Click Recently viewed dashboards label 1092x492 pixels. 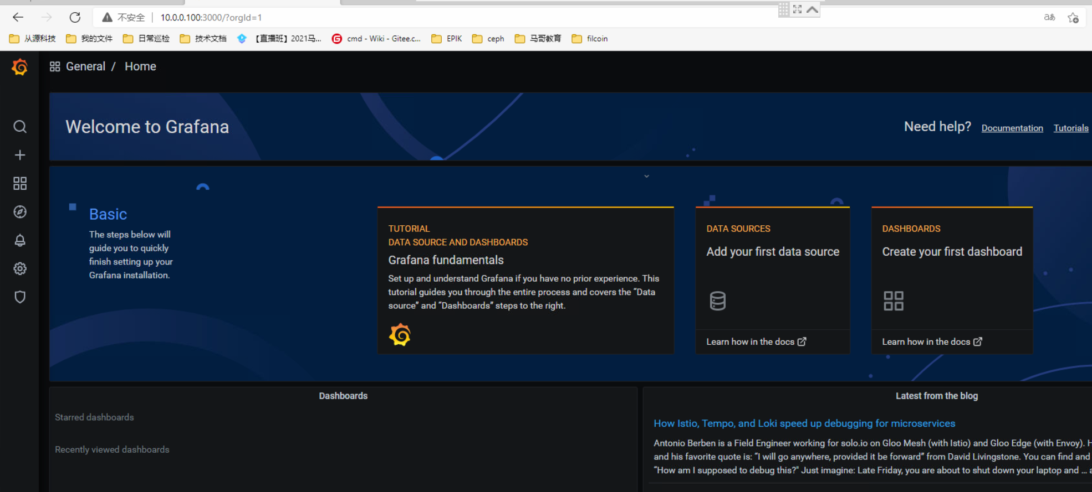point(112,449)
